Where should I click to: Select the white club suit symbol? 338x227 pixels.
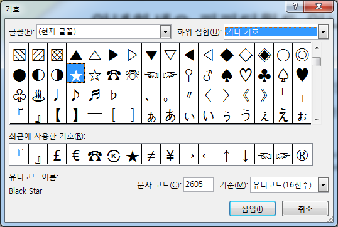(x=19, y=95)
